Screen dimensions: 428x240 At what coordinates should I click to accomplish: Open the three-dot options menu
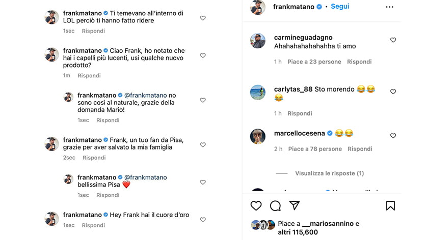point(389,7)
